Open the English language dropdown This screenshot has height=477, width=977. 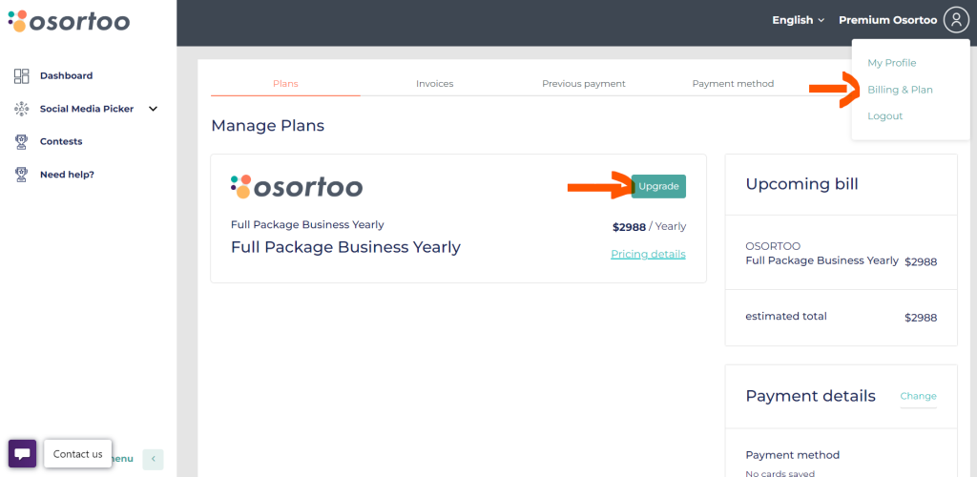pos(799,21)
